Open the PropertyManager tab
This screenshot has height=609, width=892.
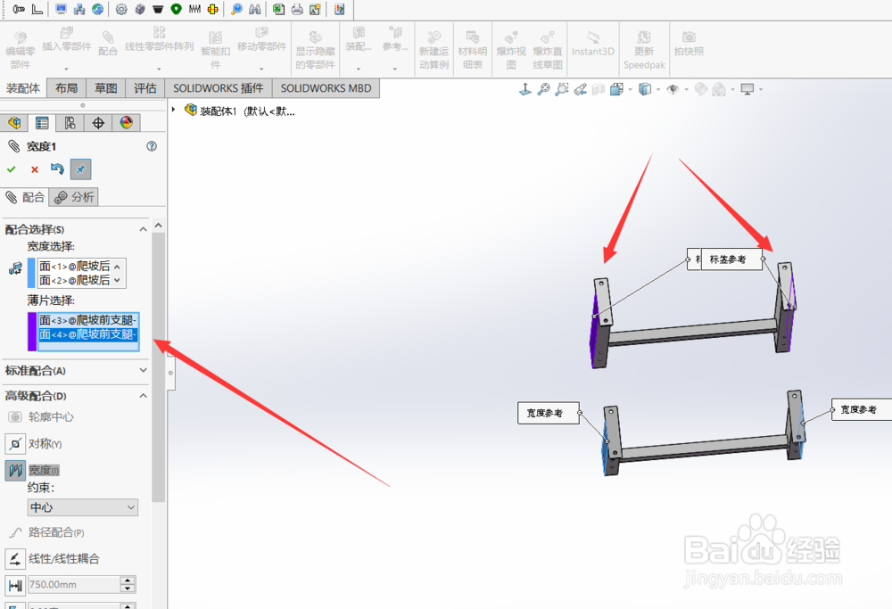(x=42, y=123)
